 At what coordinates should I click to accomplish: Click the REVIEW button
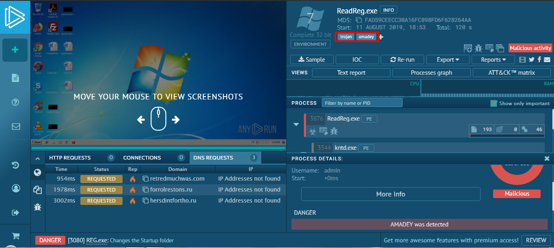536,240
